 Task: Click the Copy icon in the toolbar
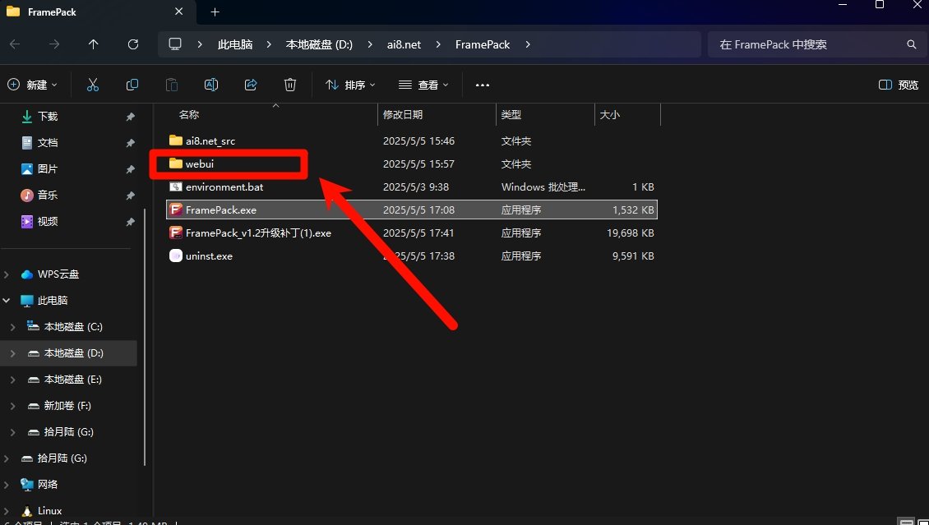click(x=132, y=85)
